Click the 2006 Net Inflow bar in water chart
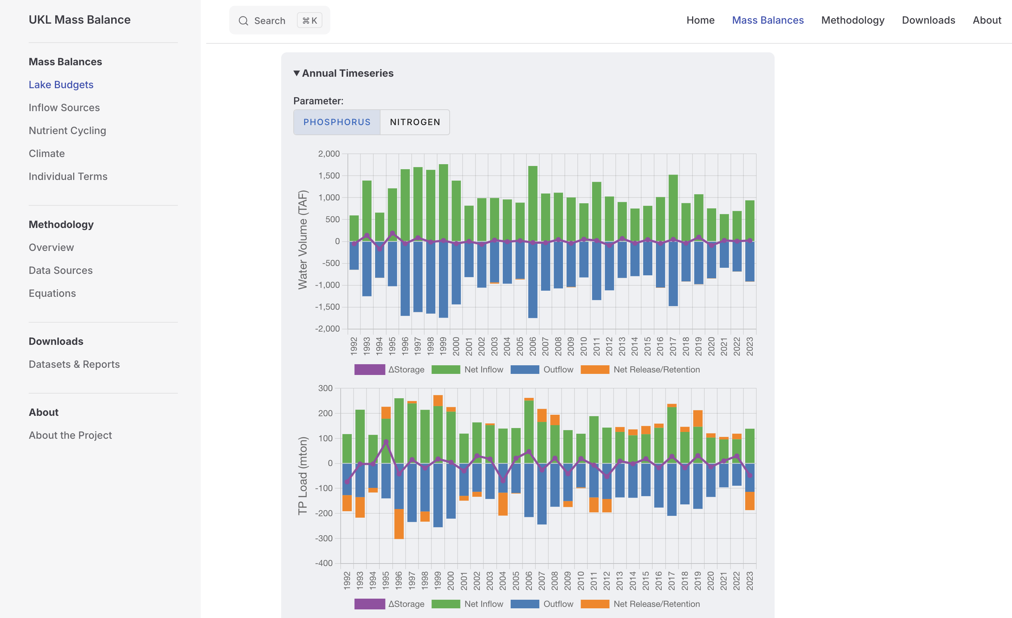Viewport: 1012px width, 618px height. point(532,203)
